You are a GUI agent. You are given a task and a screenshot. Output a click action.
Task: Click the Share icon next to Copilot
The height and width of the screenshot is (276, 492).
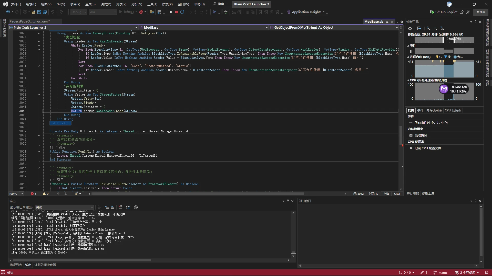coord(462,12)
